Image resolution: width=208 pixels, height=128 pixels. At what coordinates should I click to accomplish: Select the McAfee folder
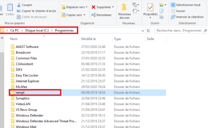pyautogui.click(x=21, y=87)
